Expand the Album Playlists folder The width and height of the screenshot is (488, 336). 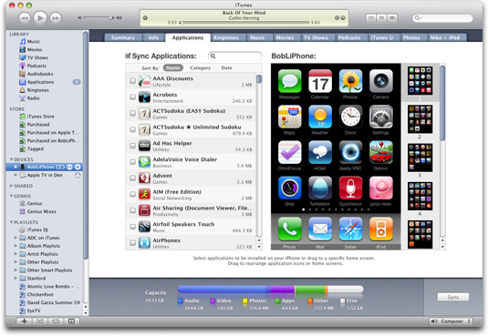pyautogui.click(x=16, y=246)
